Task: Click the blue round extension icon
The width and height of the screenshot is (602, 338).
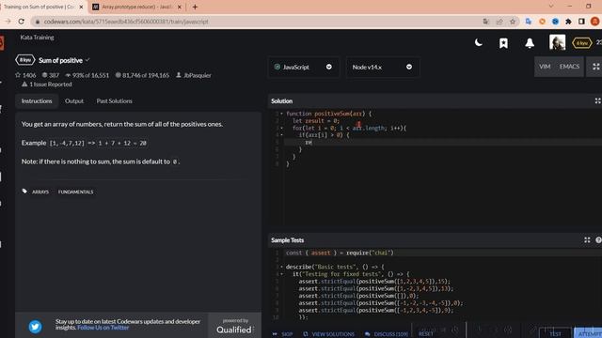Action: pyautogui.click(x=555, y=22)
